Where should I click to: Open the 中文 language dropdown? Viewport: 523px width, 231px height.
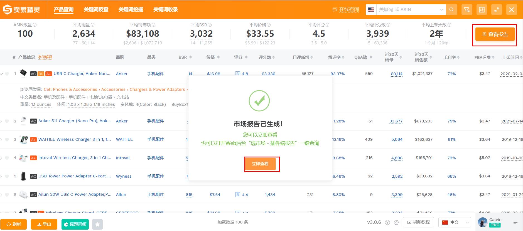coord(455,222)
